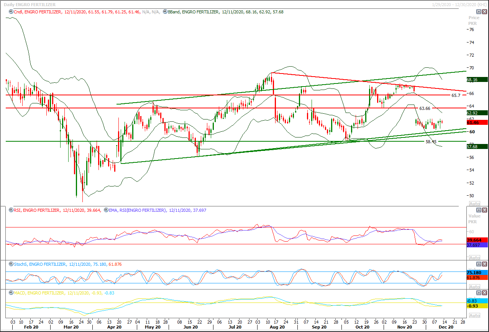Viewport: 489px width, 332px height.
Task: Click the clock icon next to RSI label
Action: (x=10, y=210)
